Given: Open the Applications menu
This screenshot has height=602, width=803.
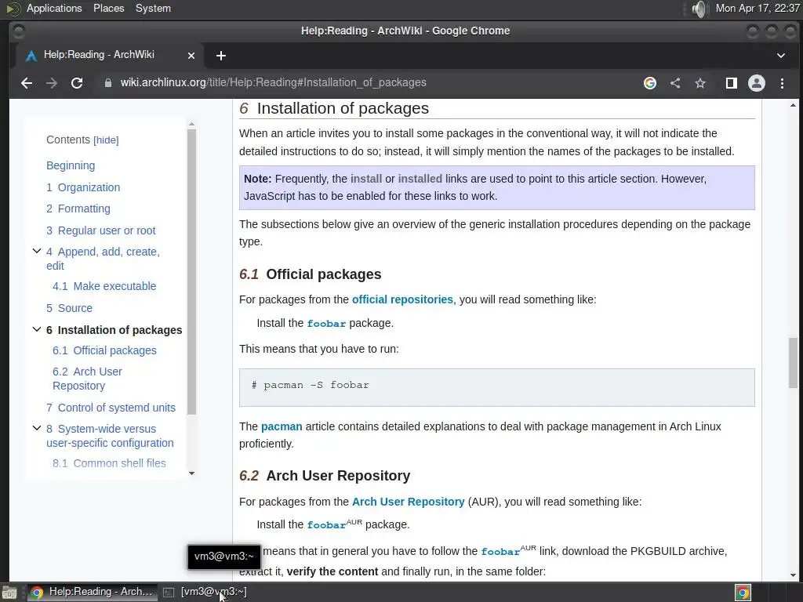Looking at the screenshot, I should [54, 8].
